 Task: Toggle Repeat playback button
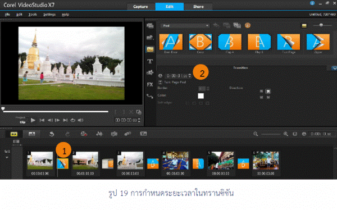[x=73, y=120]
